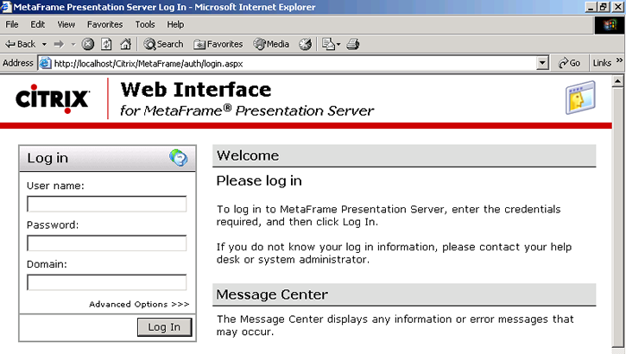Open the Tools menu
The height and width of the screenshot is (354, 626).
(x=145, y=25)
